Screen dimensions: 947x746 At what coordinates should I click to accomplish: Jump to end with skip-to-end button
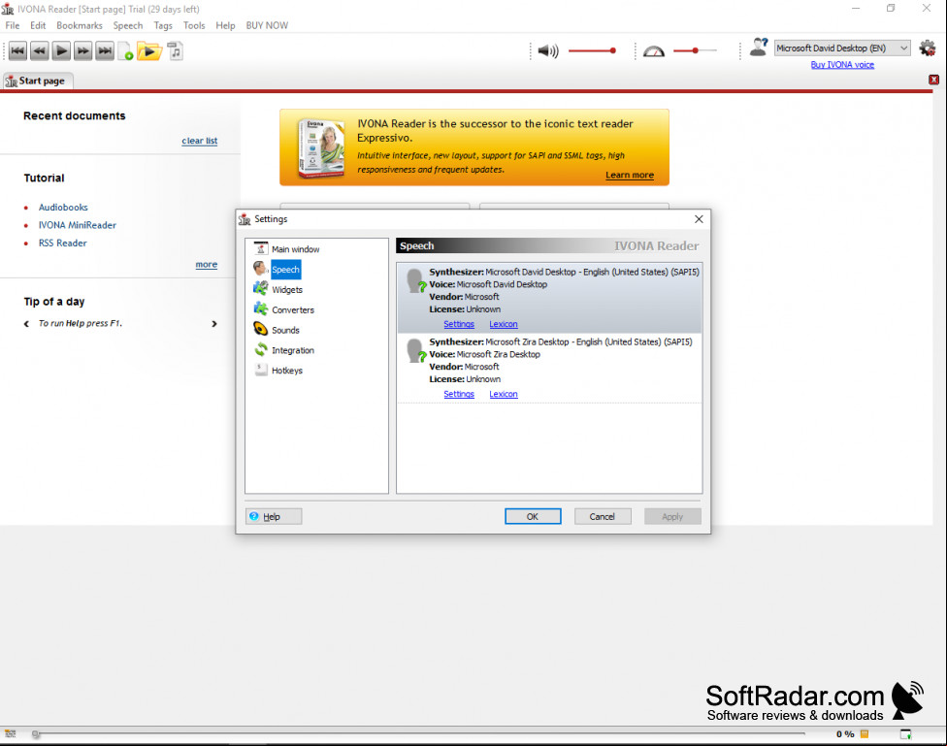click(x=105, y=50)
